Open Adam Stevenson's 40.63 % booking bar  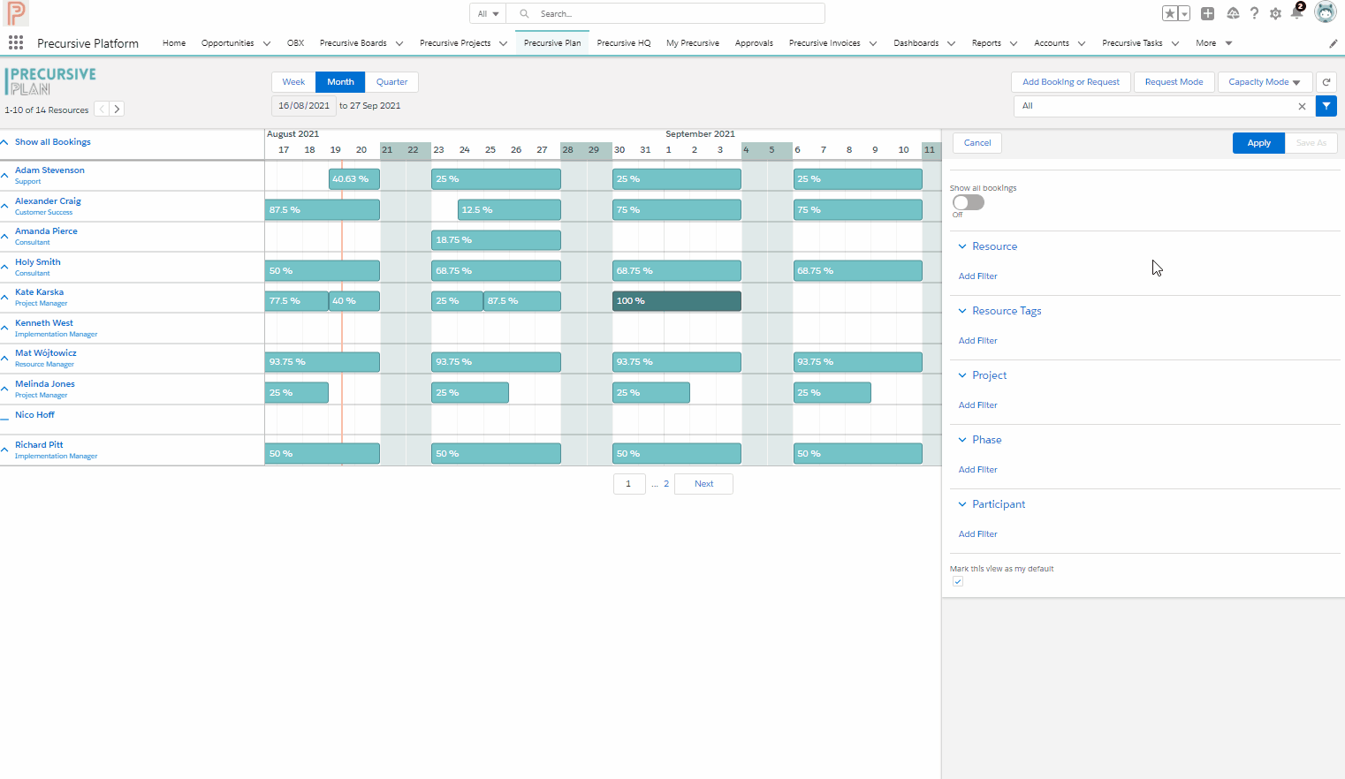coord(354,179)
